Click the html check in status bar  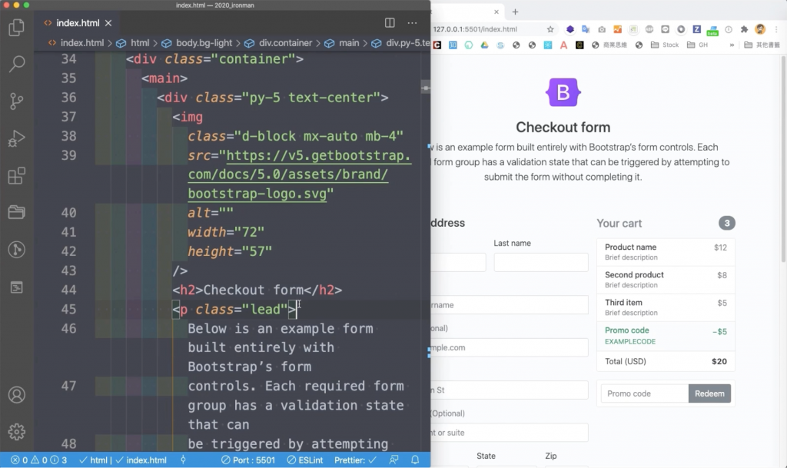[93, 460]
